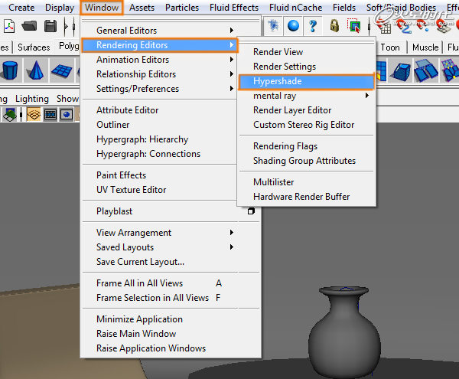Viewport: 459px width, 379px height.
Task: Open Playblast options box
Action: coord(251,211)
